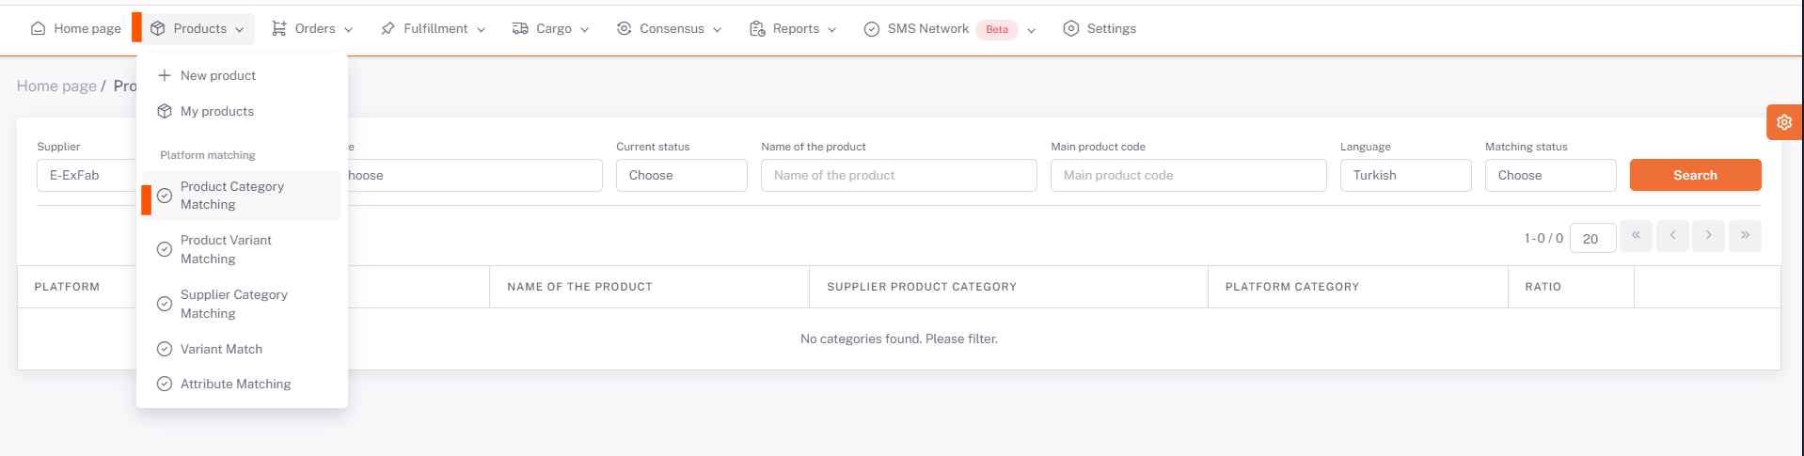1804x456 pixels.
Task: Click the PLATFORM column header
Action: [x=67, y=287]
